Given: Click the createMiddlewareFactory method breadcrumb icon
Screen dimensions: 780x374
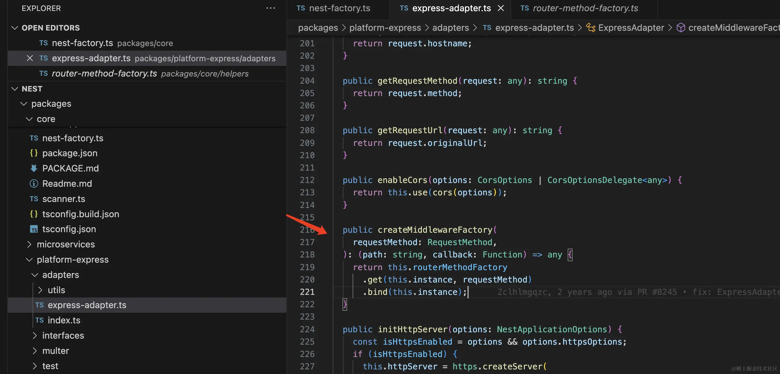Looking at the screenshot, I should 681,28.
